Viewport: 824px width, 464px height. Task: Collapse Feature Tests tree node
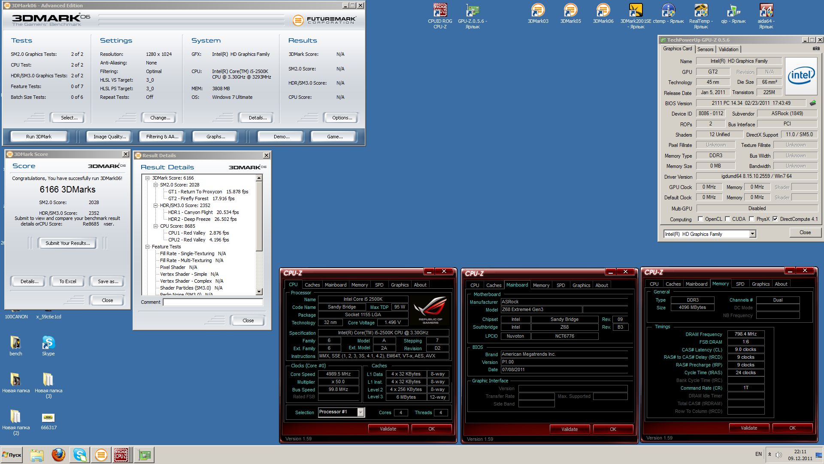coord(148,247)
